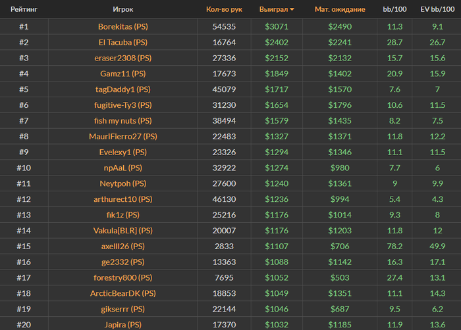The height and width of the screenshot is (330, 461).
Task: View tagDaddy1 (PS) statistics
Action: pos(123,89)
